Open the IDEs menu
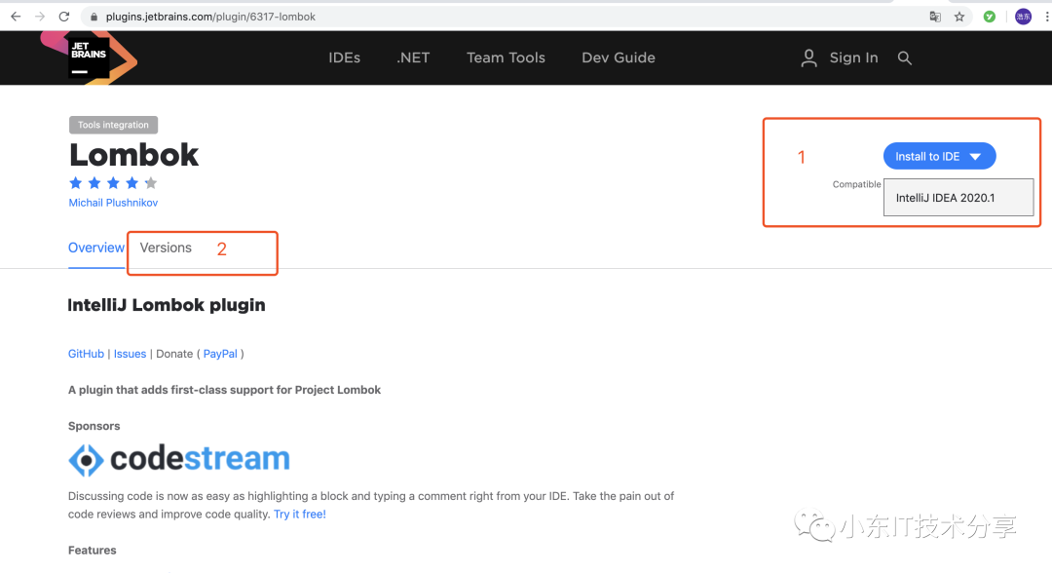Image resolution: width=1052 pixels, height=573 pixels. point(344,57)
